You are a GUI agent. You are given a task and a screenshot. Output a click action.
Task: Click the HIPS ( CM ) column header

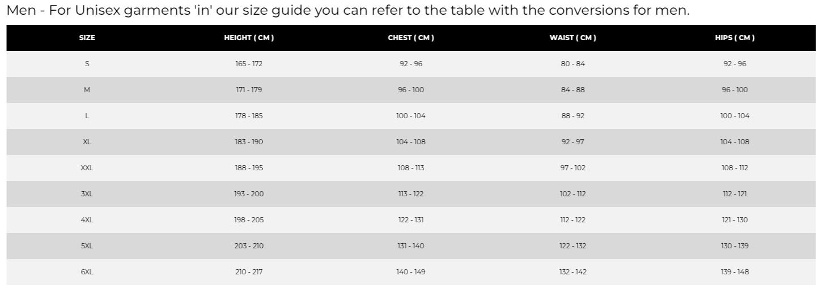coord(735,38)
